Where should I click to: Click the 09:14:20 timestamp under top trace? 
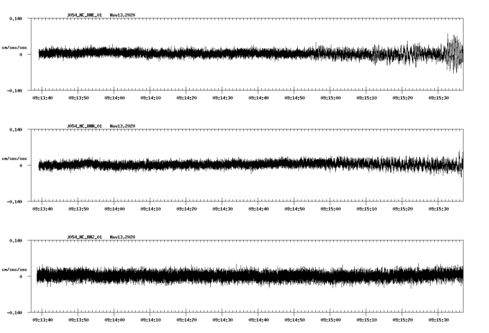click(186, 97)
